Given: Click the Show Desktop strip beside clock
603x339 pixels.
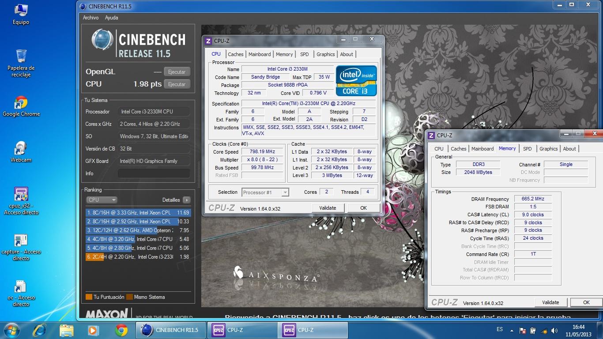Looking at the screenshot, I should 600,330.
